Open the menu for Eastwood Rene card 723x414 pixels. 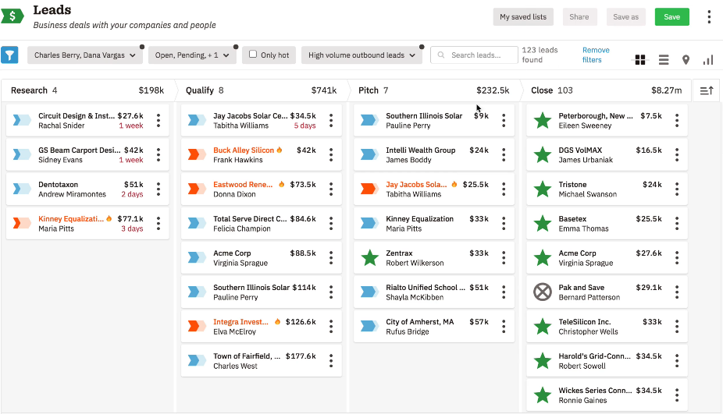point(331,189)
